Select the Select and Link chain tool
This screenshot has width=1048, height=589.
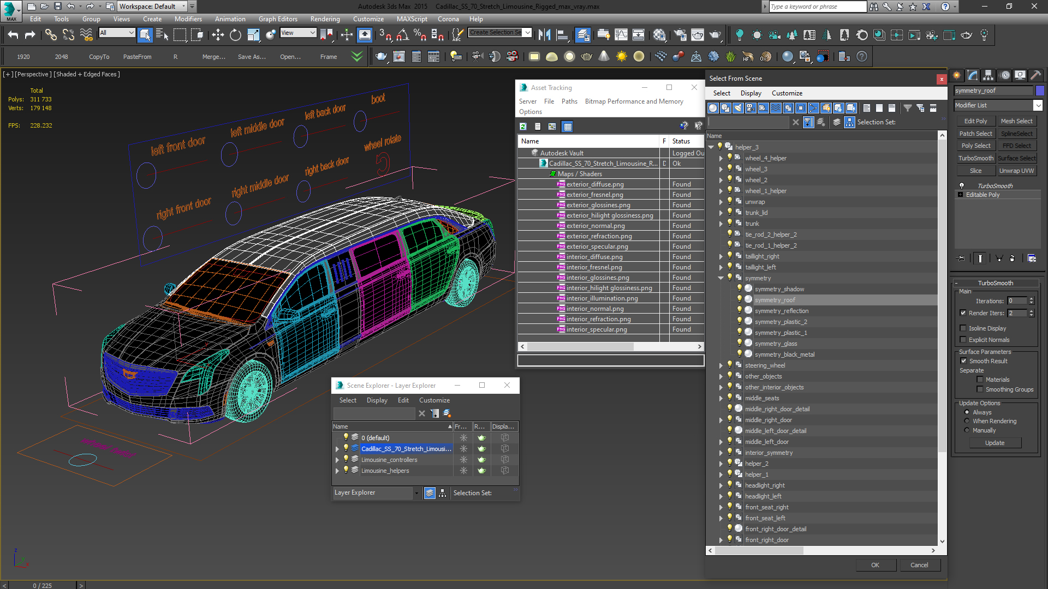pyautogui.click(x=51, y=35)
